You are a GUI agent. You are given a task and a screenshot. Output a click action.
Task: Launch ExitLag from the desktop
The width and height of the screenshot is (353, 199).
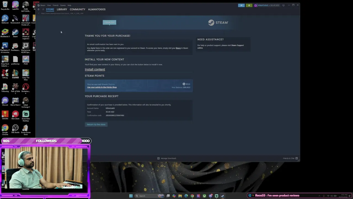[x=5, y=74]
